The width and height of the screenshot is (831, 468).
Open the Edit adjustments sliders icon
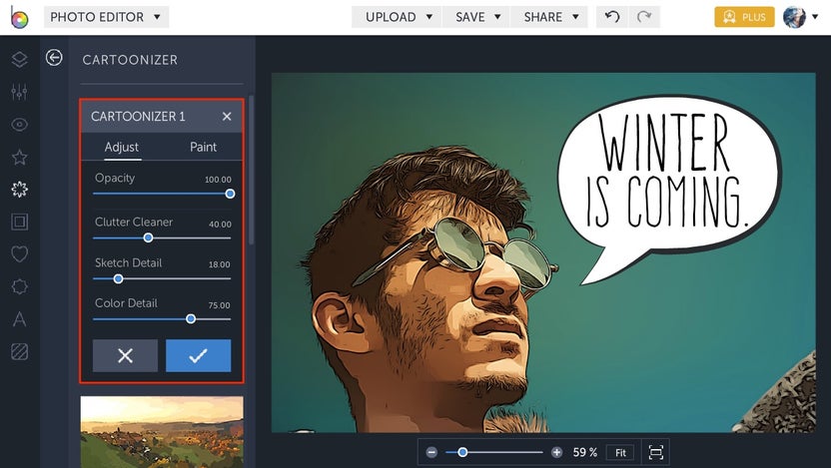[20, 92]
